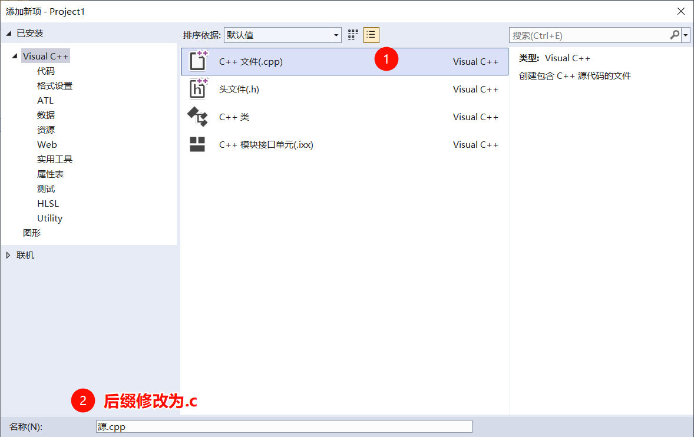Screen dimensions: 694x437
Task: Select Utility category
Action: (x=49, y=218)
